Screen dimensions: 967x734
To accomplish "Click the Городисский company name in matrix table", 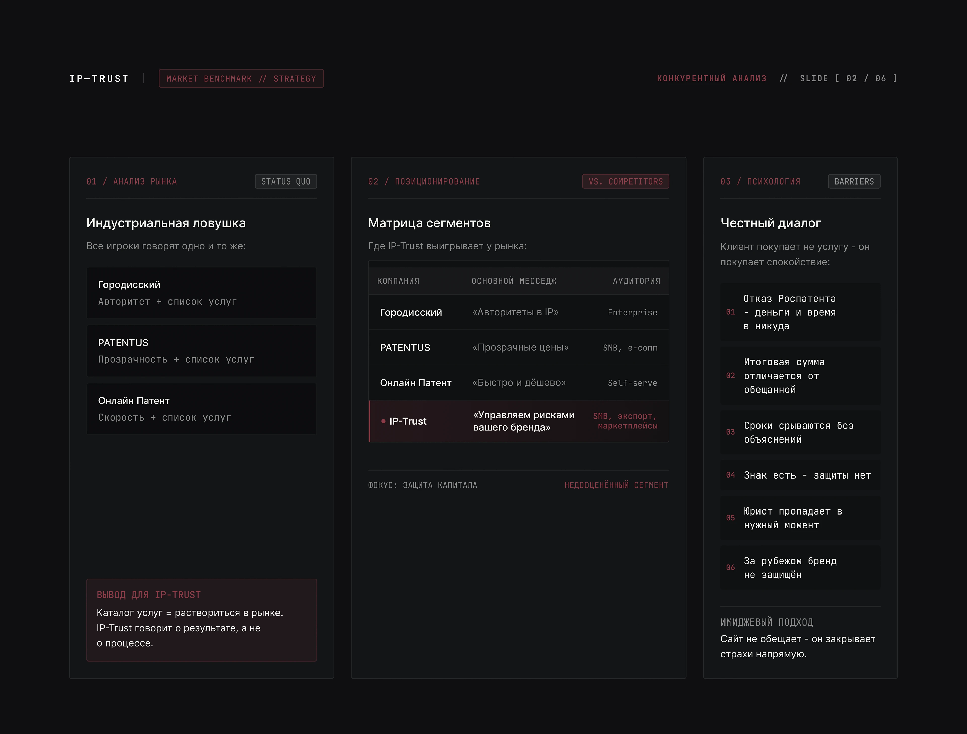I will coord(411,312).
